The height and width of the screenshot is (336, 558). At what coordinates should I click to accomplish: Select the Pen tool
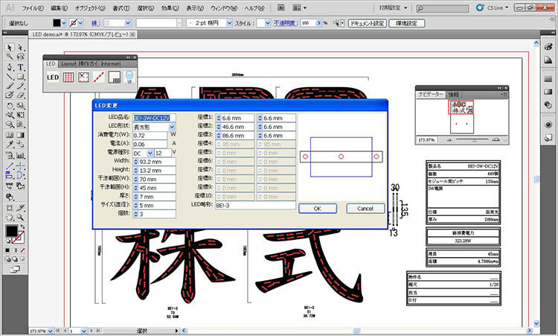pyautogui.click(x=10, y=66)
